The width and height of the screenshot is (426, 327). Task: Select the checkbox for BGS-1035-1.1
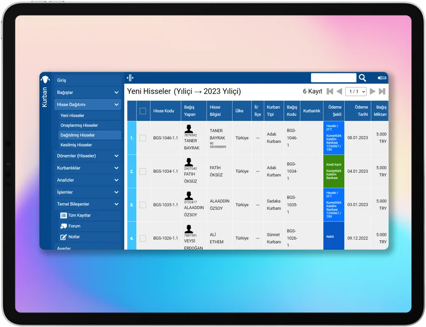(143, 205)
